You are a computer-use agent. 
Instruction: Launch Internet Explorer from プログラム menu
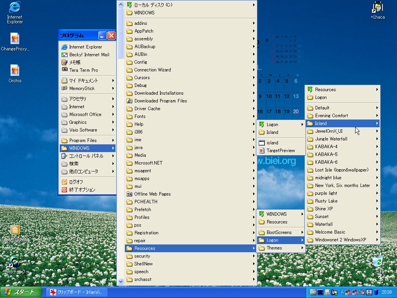88,47
